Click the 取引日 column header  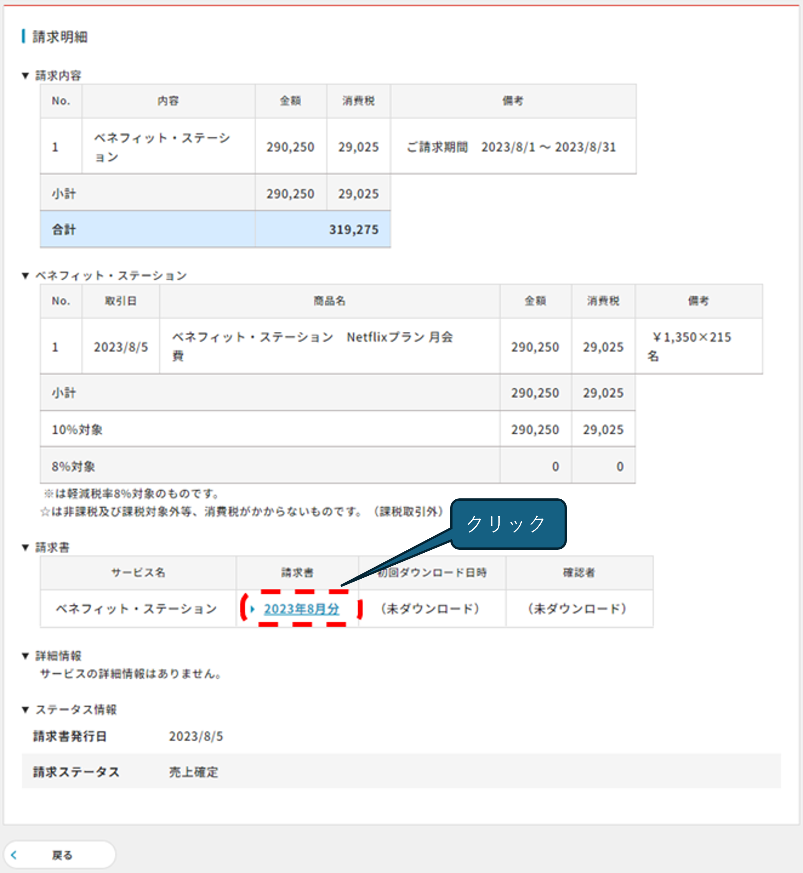point(121,301)
